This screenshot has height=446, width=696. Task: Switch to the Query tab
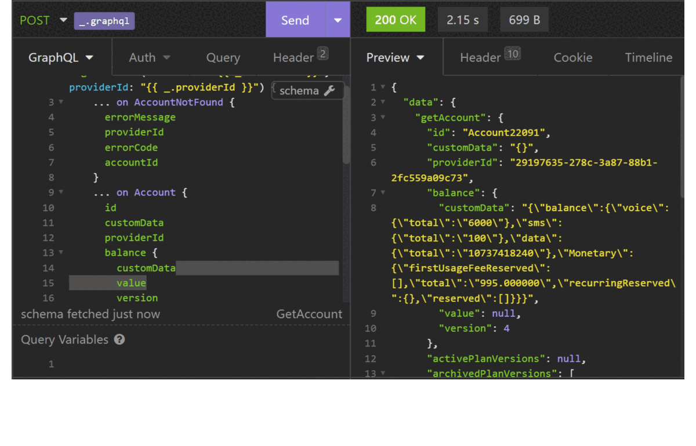coord(223,57)
